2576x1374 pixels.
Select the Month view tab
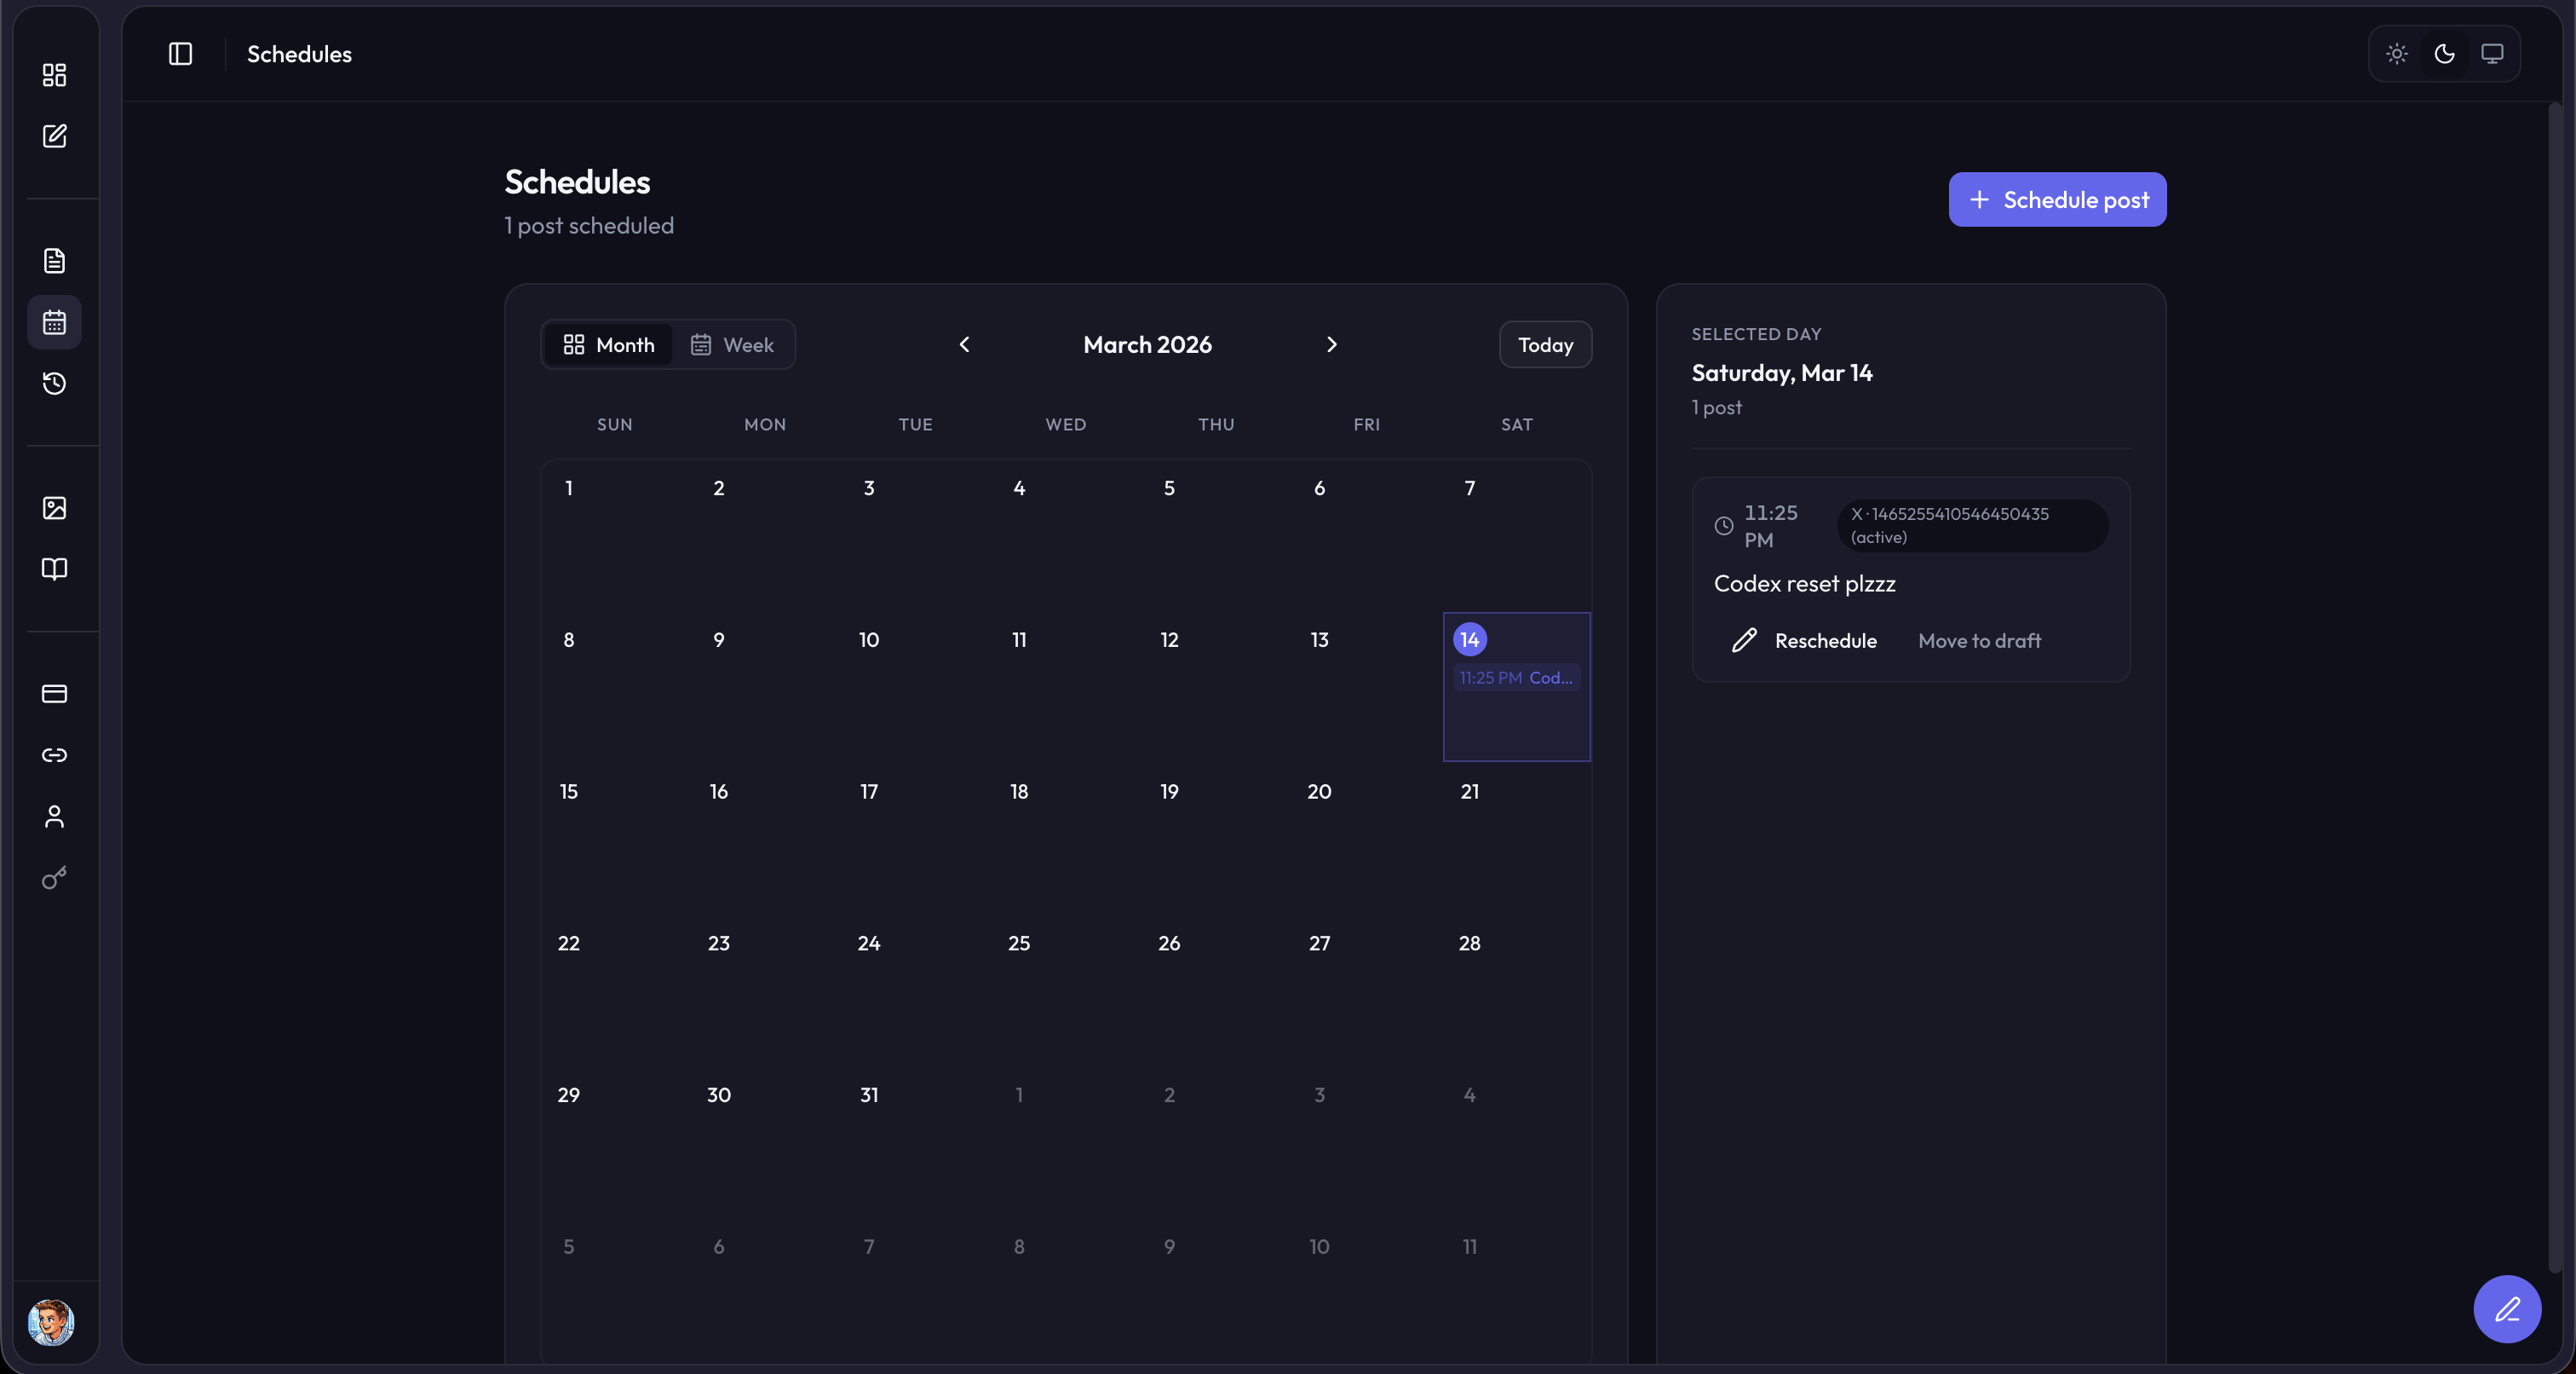click(608, 344)
